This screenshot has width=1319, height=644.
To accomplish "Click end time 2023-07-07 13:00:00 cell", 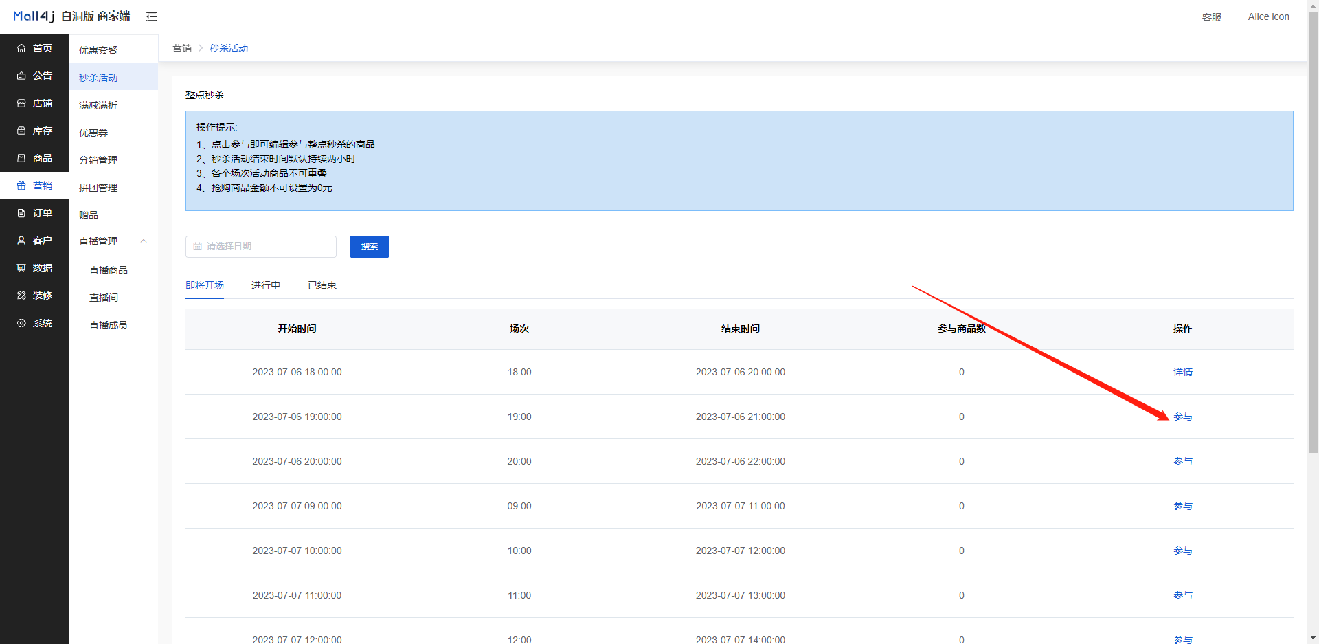I will 741,595.
